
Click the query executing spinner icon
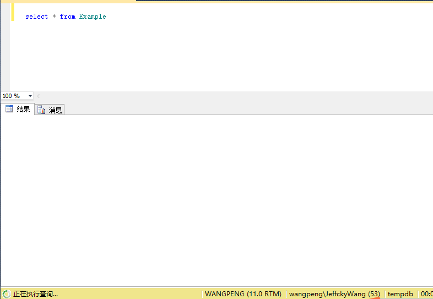tap(7, 294)
